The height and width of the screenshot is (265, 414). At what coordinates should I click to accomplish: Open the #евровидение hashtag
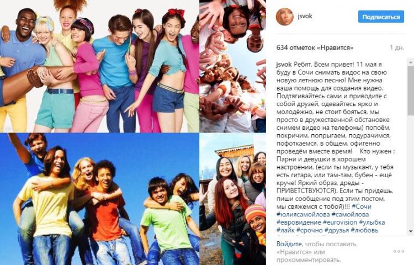tap(299, 222)
